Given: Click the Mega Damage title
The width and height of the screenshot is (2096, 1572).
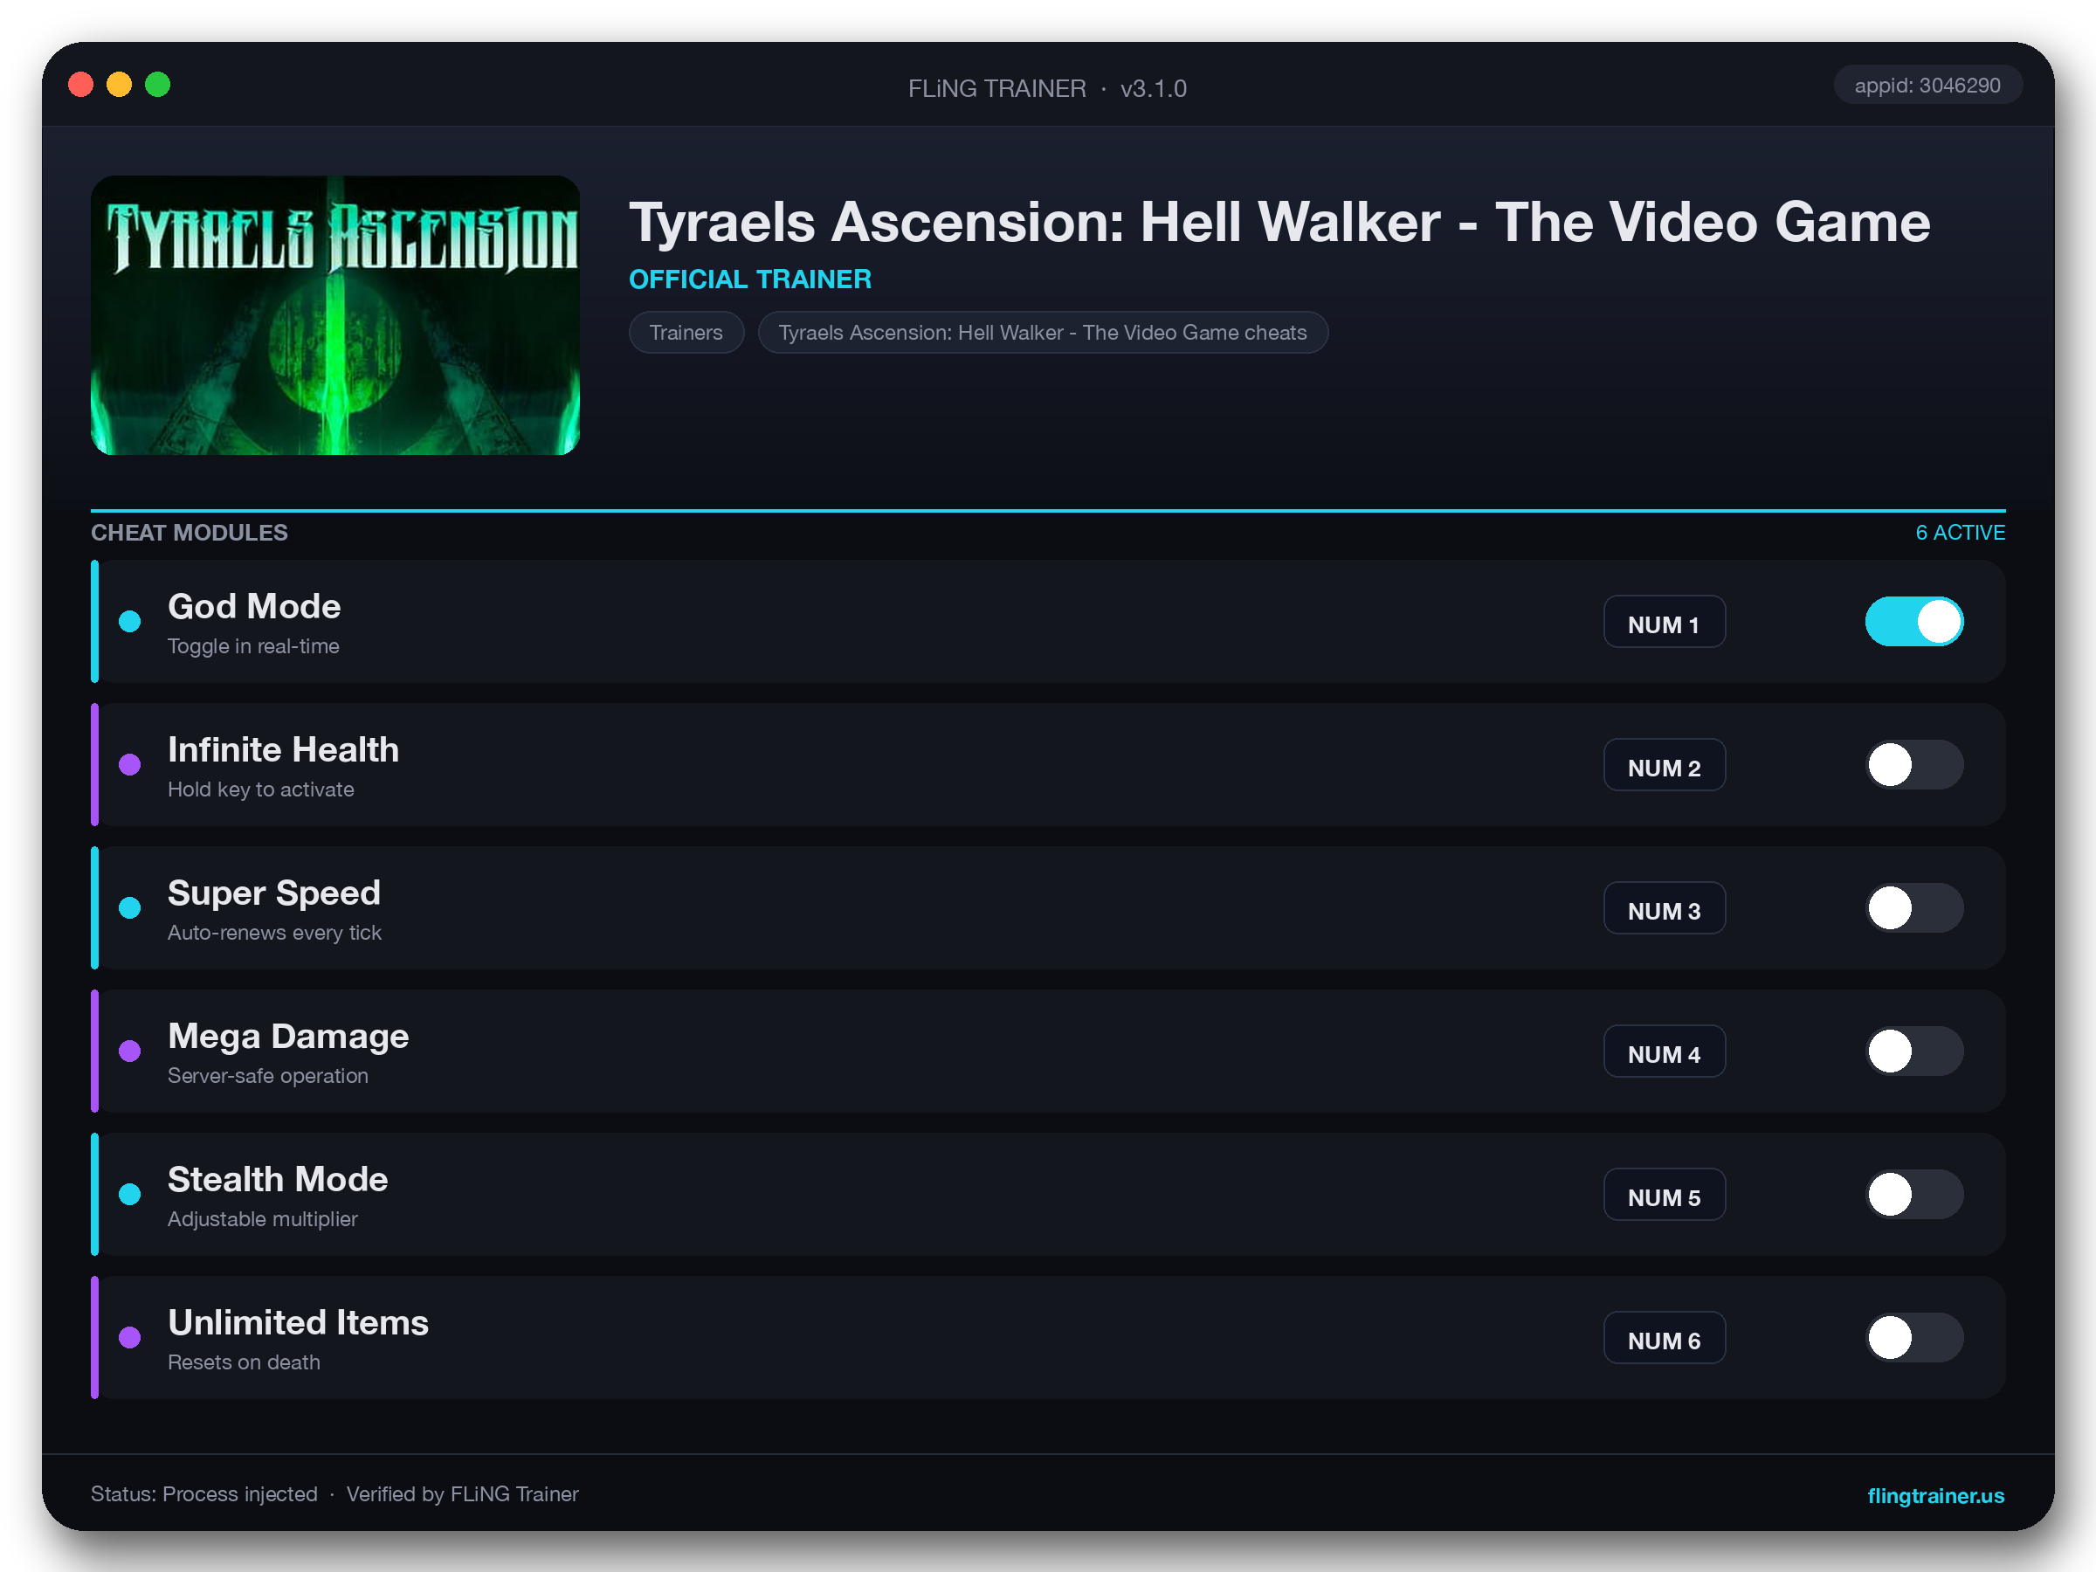Looking at the screenshot, I should click(288, 1037).
